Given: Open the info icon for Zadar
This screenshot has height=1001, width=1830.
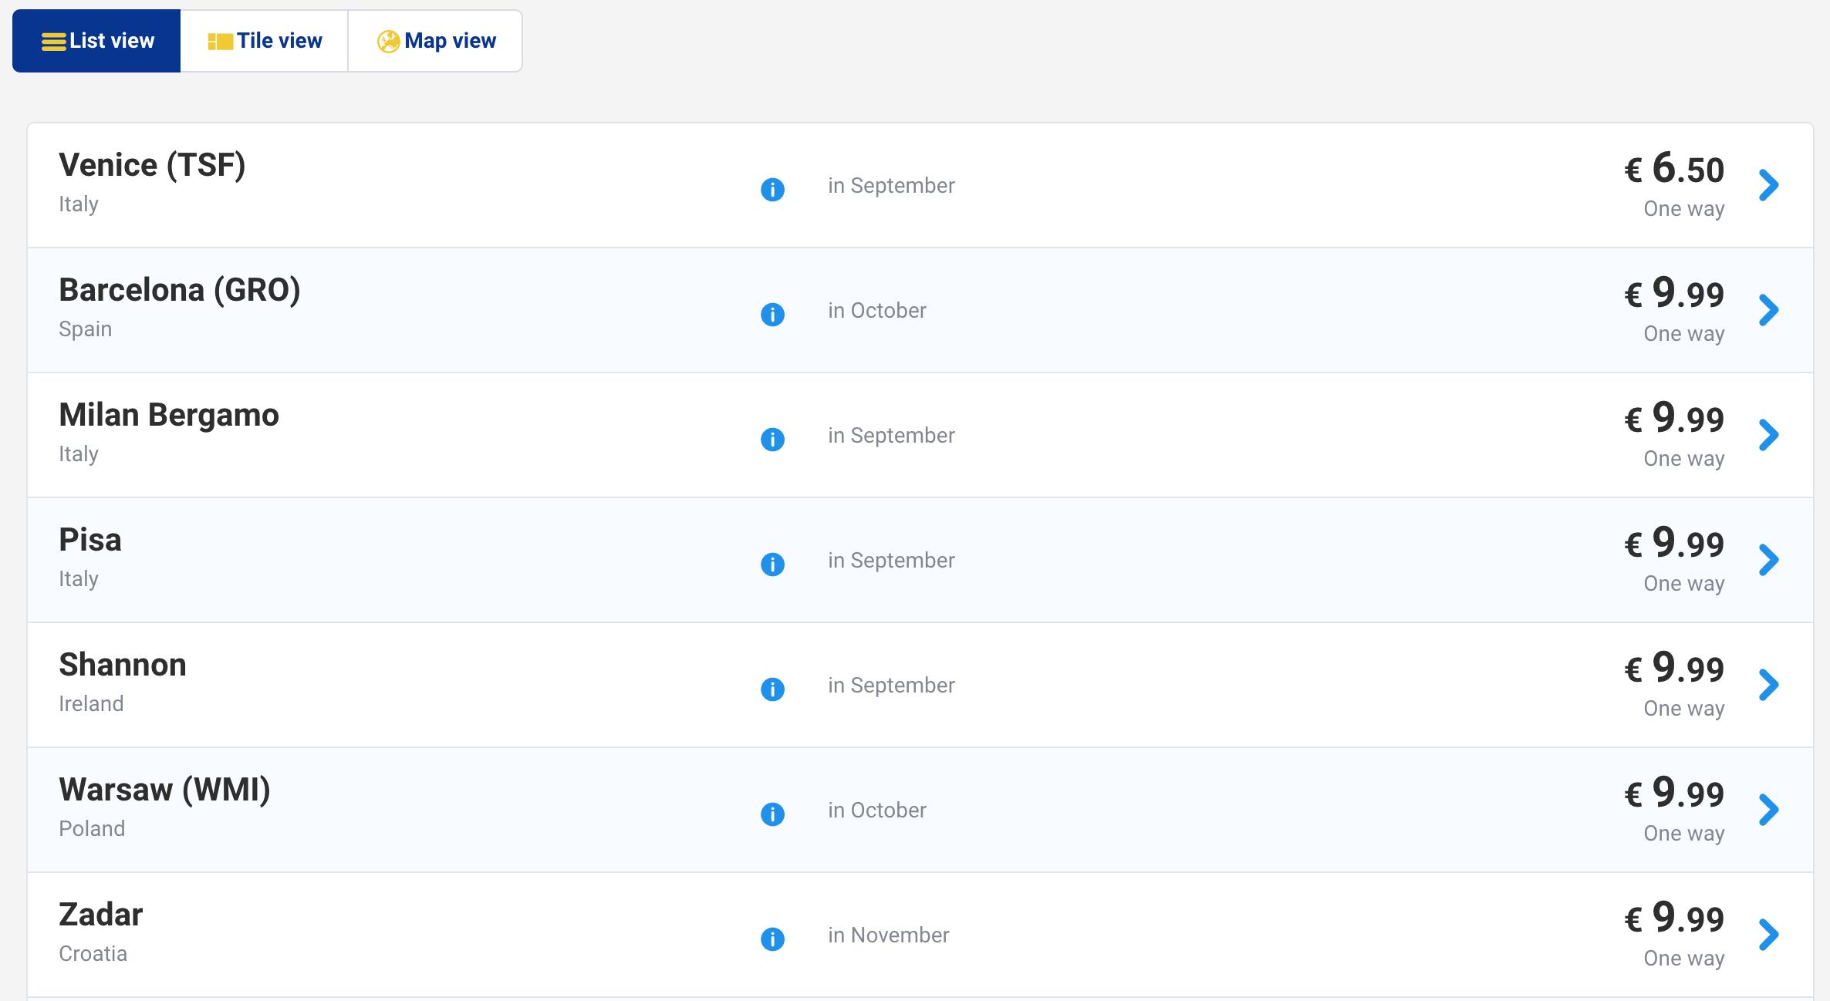Looking at the screenshot, I should (772, 939).
